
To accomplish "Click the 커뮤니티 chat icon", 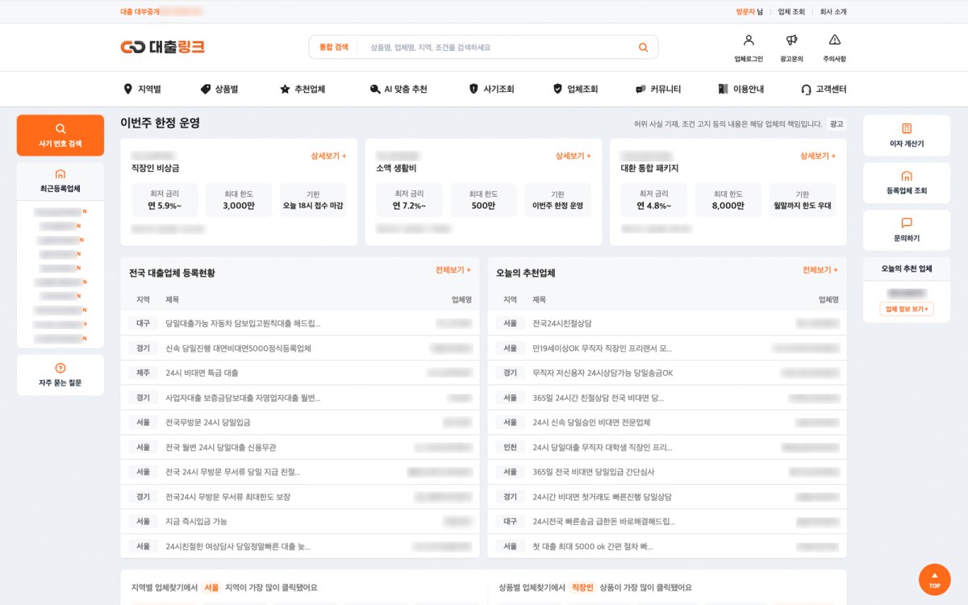I will click(640, 89).
